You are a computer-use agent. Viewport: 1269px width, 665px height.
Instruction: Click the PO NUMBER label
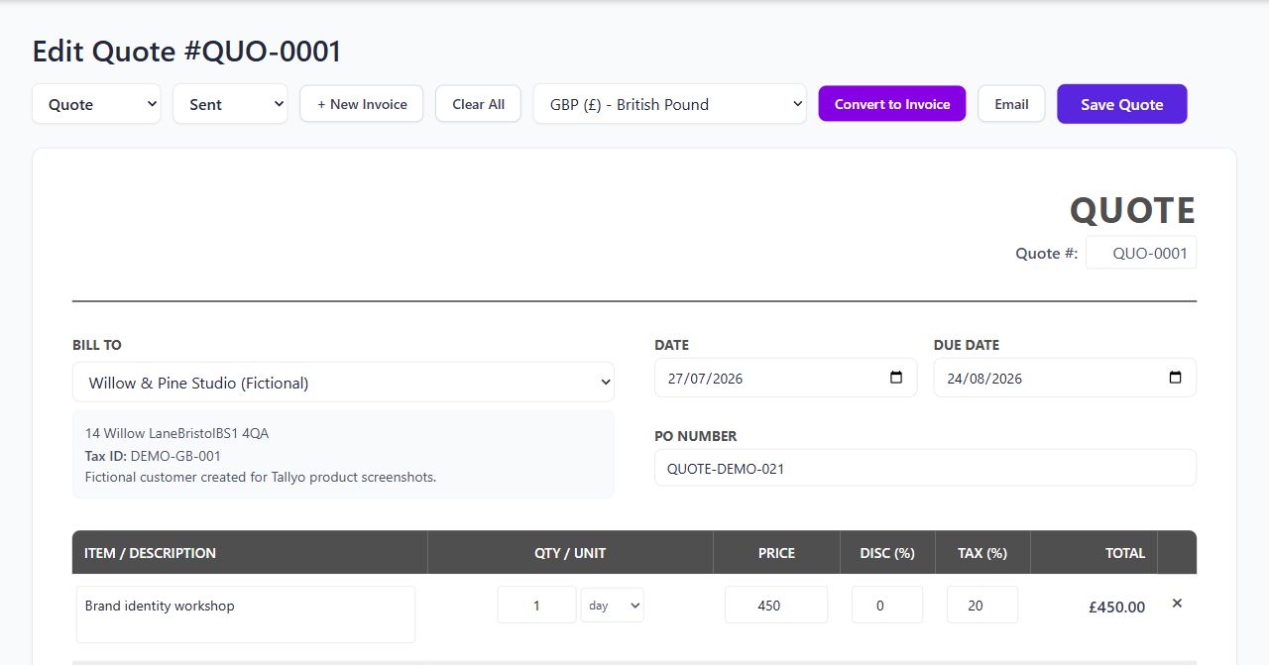695,436
